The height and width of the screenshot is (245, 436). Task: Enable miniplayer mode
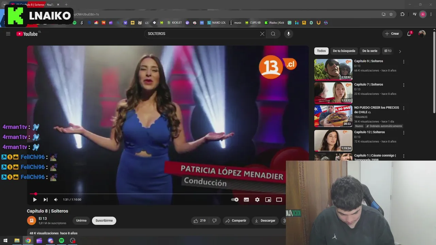[268, 200]
